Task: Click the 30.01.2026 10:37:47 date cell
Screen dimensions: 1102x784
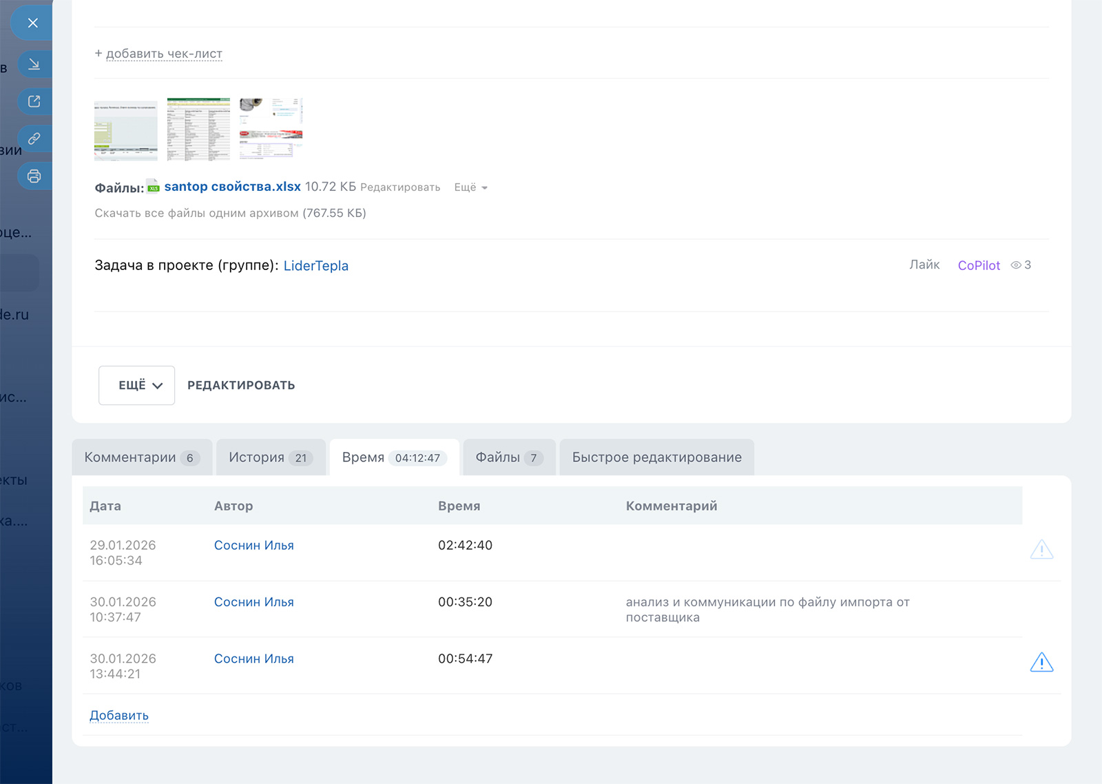Action: (123, 610)
